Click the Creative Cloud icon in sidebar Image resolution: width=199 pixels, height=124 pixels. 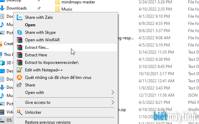[1, 44]
